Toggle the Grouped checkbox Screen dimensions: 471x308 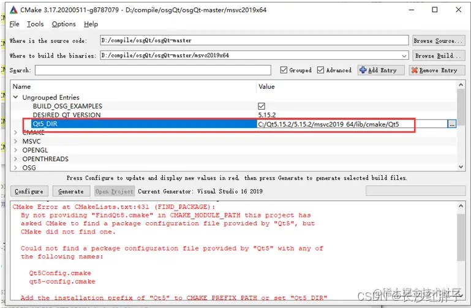[284, 70]
